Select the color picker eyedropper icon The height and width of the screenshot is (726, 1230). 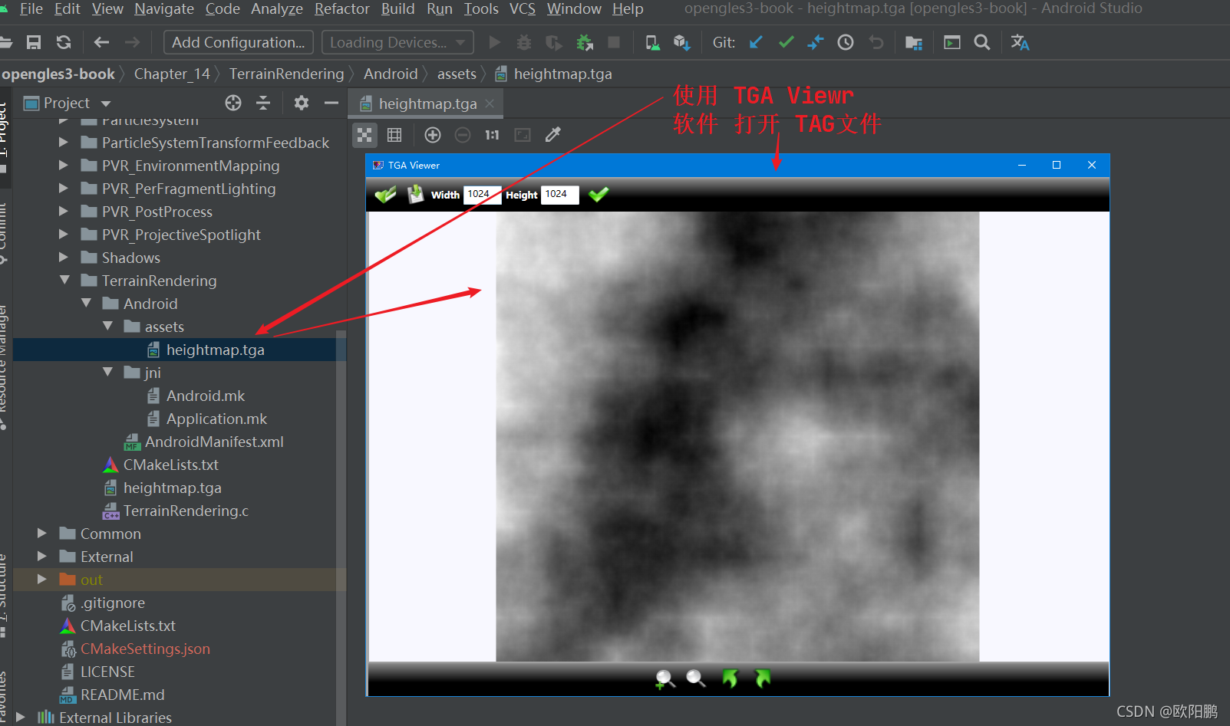click(552, 135)
